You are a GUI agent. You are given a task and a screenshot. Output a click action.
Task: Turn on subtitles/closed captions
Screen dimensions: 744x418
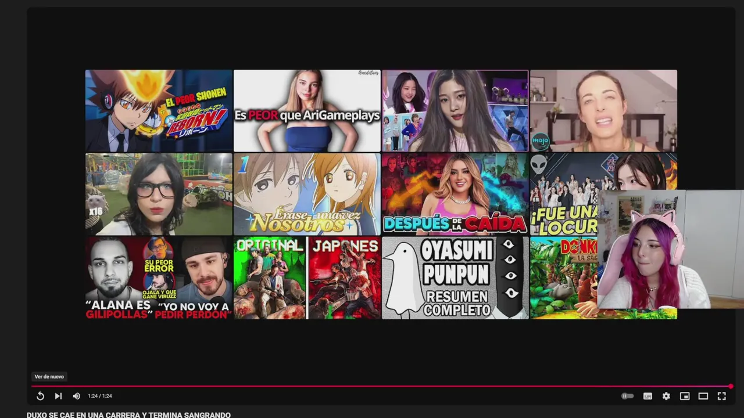(x=648, y=396)
